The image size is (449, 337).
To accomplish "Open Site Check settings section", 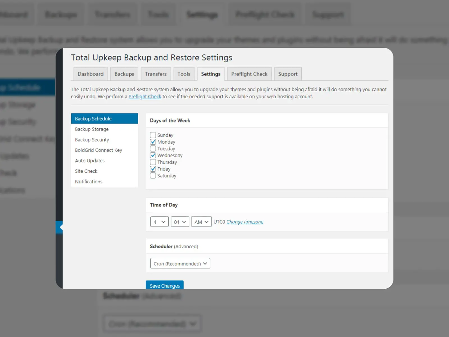I will (x=104, y=171).
